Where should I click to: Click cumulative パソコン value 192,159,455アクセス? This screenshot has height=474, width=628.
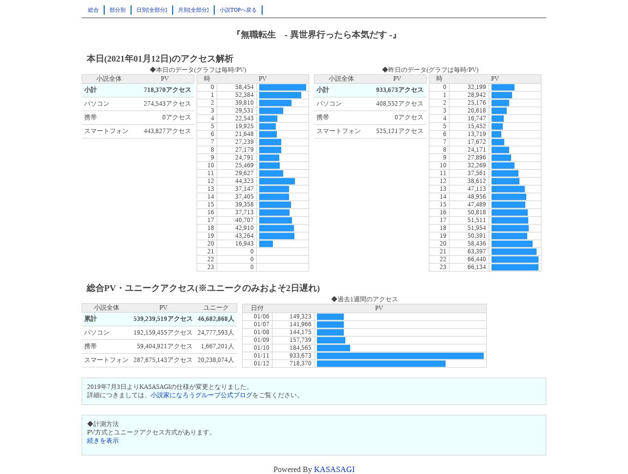coord(163,333)
